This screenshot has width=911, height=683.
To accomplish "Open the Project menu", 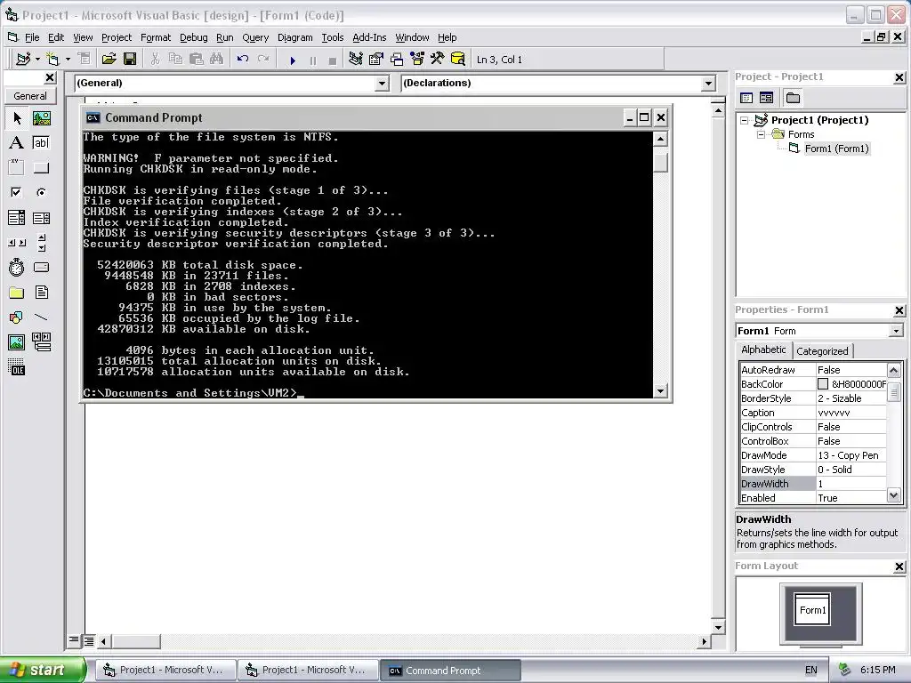I will (x=117, y=37).
